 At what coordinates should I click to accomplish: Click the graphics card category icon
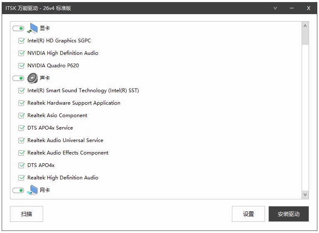pyautogui.click(x=32, y=28)
